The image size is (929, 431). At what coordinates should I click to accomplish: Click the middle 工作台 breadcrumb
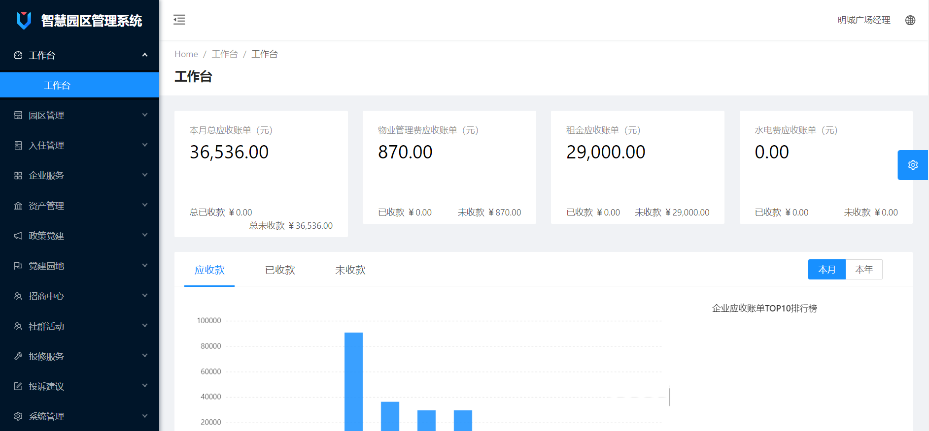pyautogui.click(x=225, y=54)
